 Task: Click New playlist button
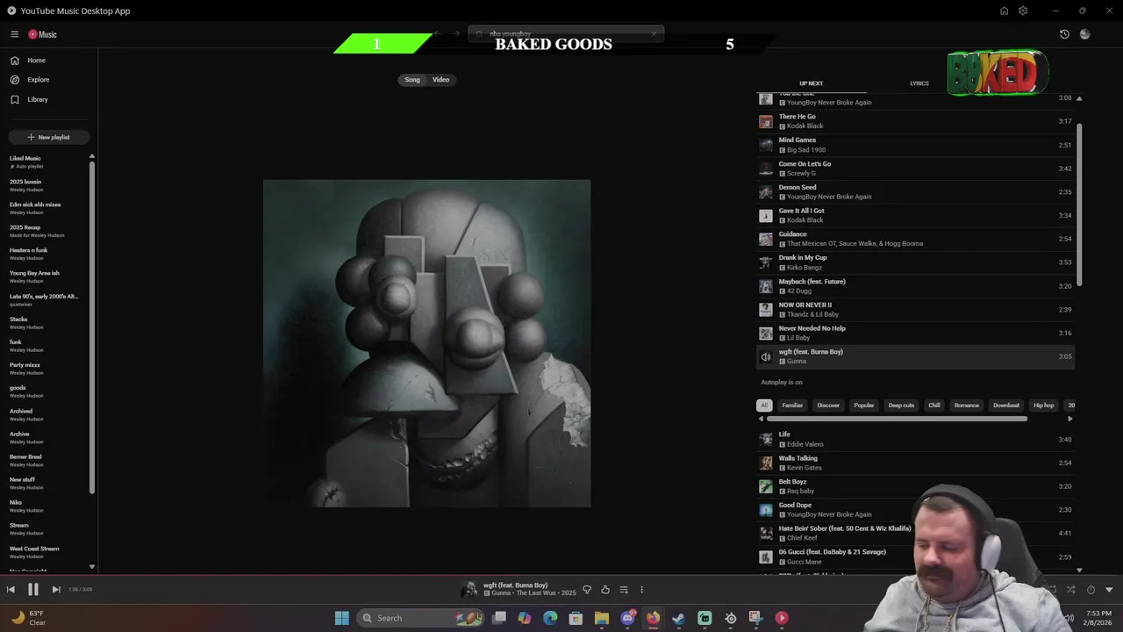(48, 137)
